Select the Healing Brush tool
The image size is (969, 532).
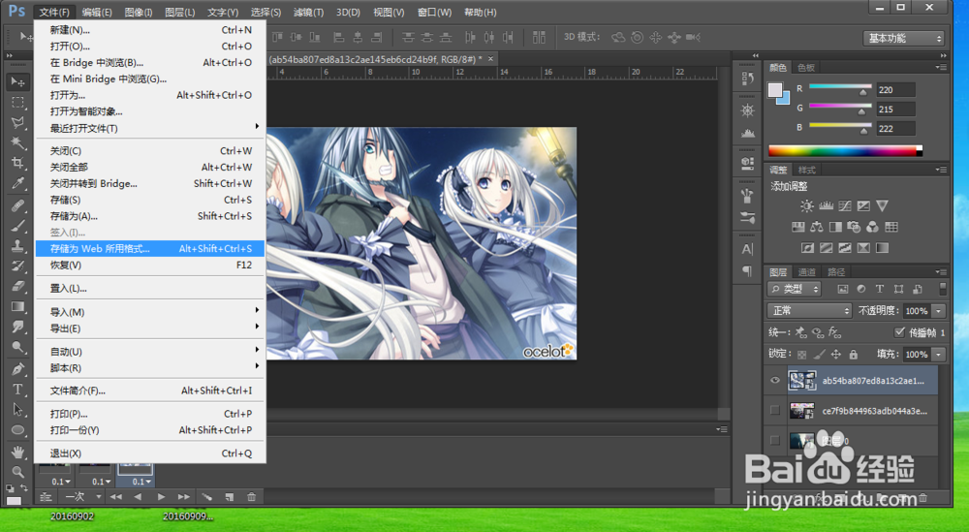point(17,205)
